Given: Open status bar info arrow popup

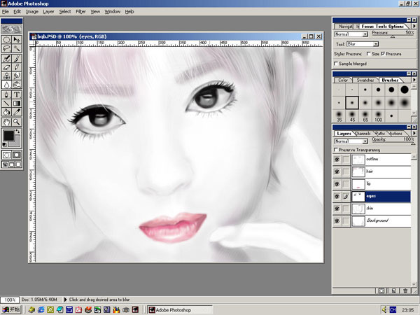Looking at the screenshot, I should tap(65, 300).
